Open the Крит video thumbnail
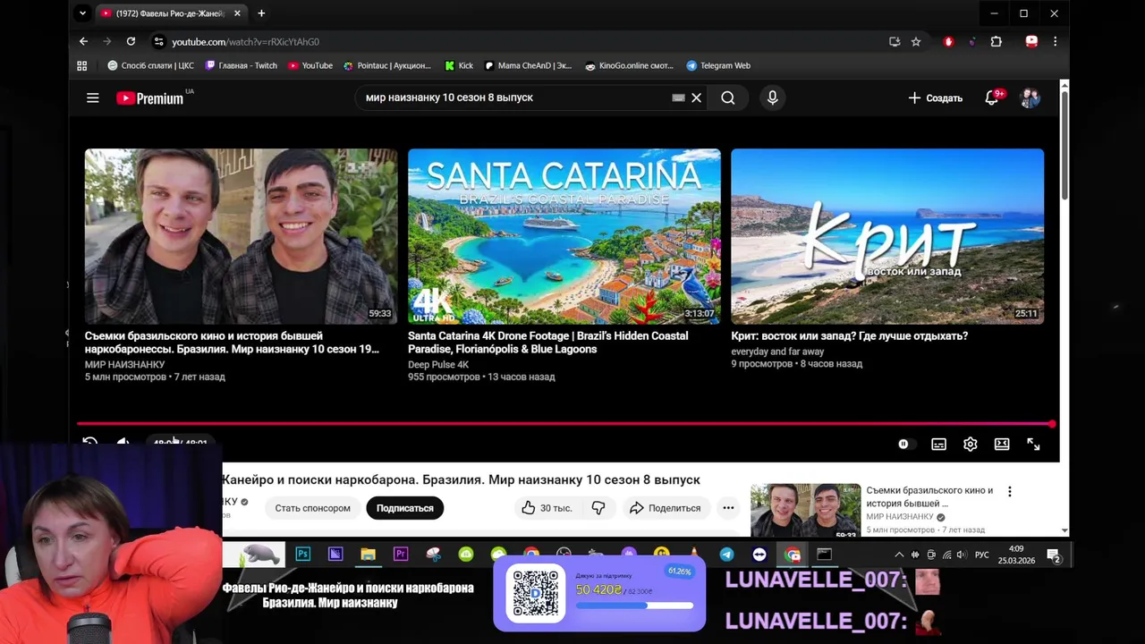1145x644 pixels. 887,236
